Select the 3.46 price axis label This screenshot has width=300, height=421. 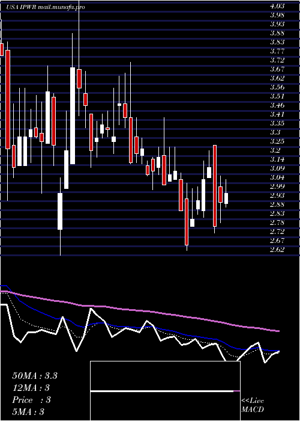point(277,105)
